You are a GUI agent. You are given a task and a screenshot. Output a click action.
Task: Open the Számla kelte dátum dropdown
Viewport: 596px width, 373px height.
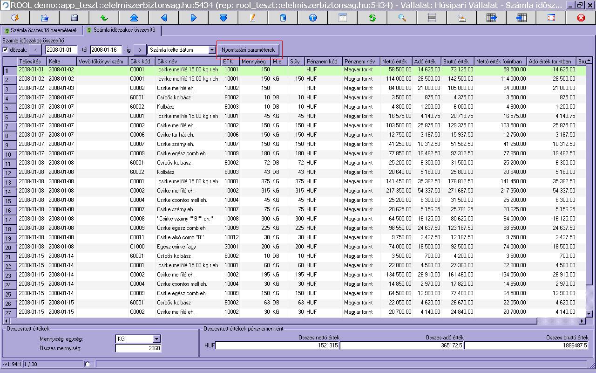tap(212, 50)
